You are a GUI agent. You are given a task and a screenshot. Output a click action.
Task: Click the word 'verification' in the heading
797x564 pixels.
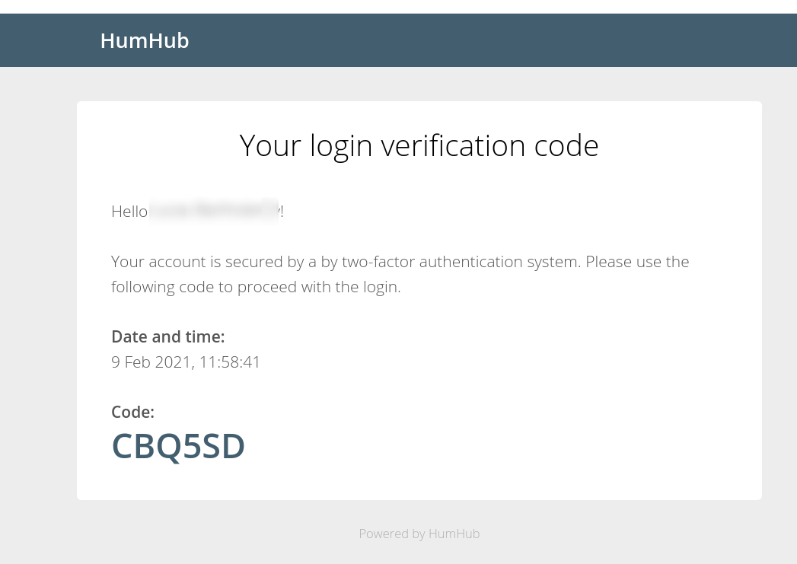tap(454, 145)
